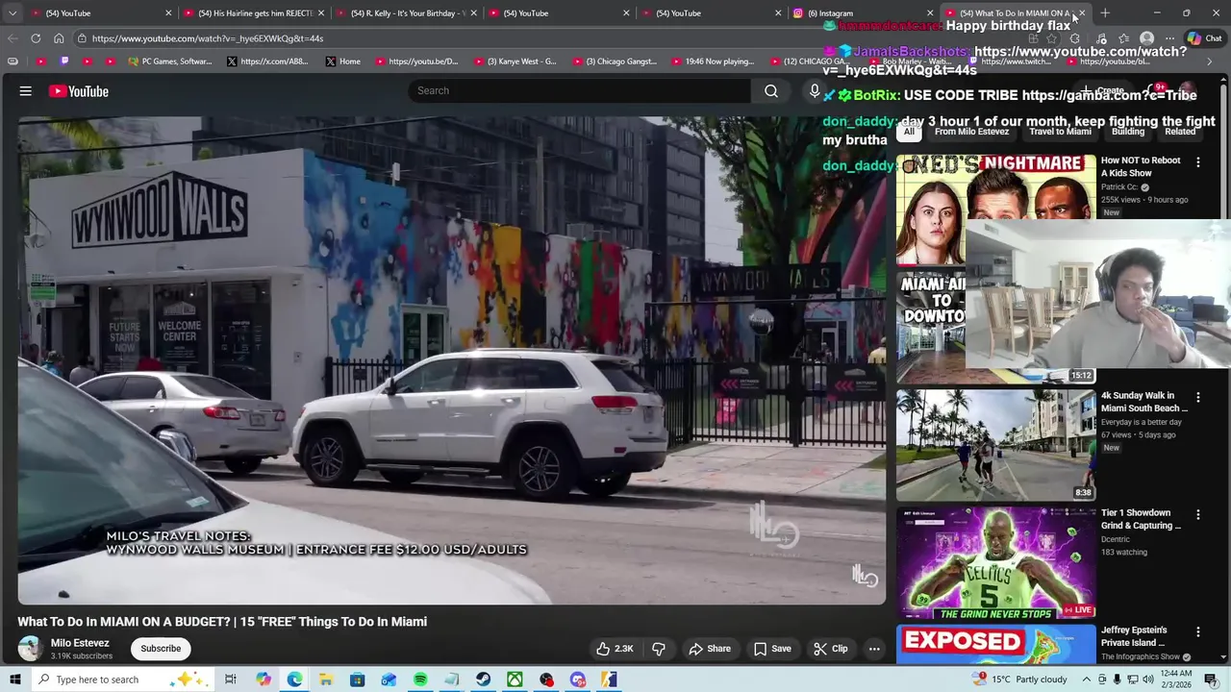
Task: Go to YouTube home via logo
Action: click(x=79, y=91)
